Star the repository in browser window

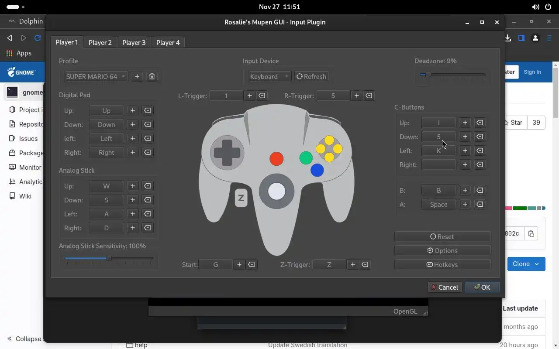(x=515, y=123)
